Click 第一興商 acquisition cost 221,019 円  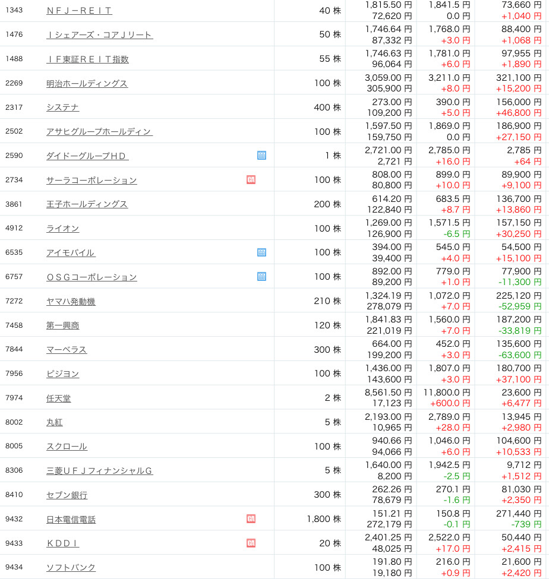[389, 331]
